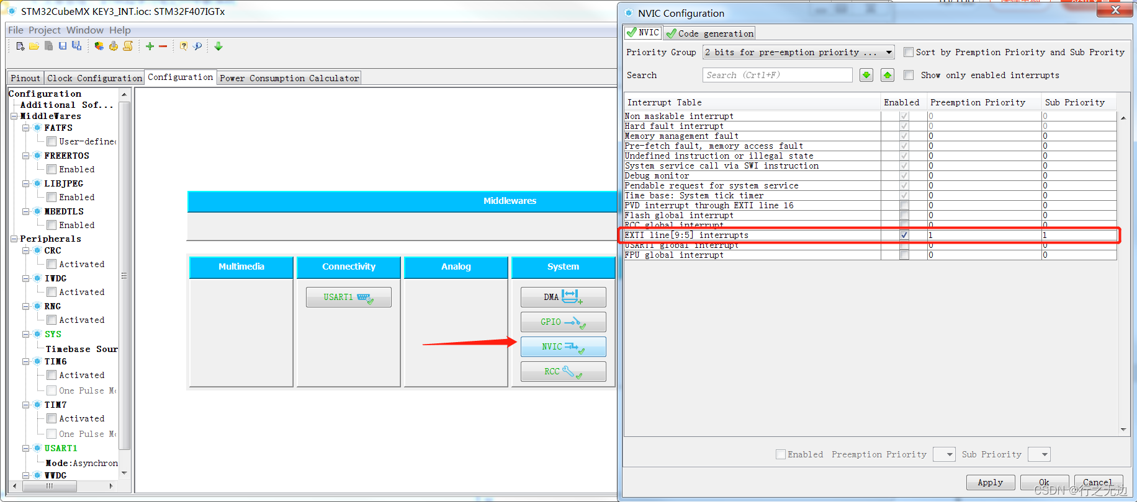Open the NVIC configuration button

(564, 346)
